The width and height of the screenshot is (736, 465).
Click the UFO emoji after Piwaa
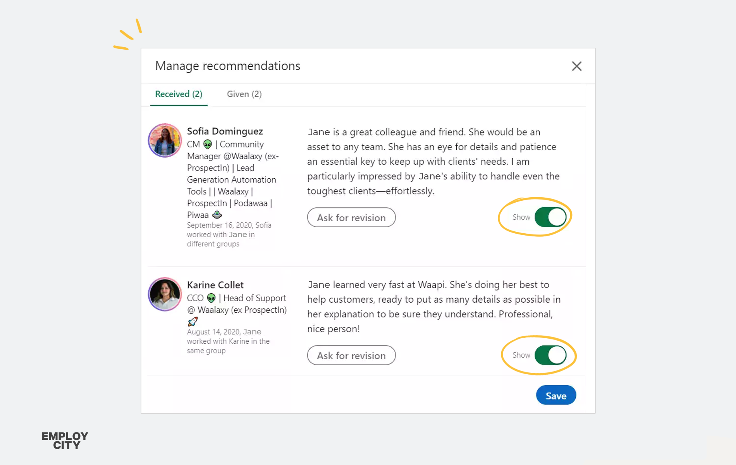217,215
